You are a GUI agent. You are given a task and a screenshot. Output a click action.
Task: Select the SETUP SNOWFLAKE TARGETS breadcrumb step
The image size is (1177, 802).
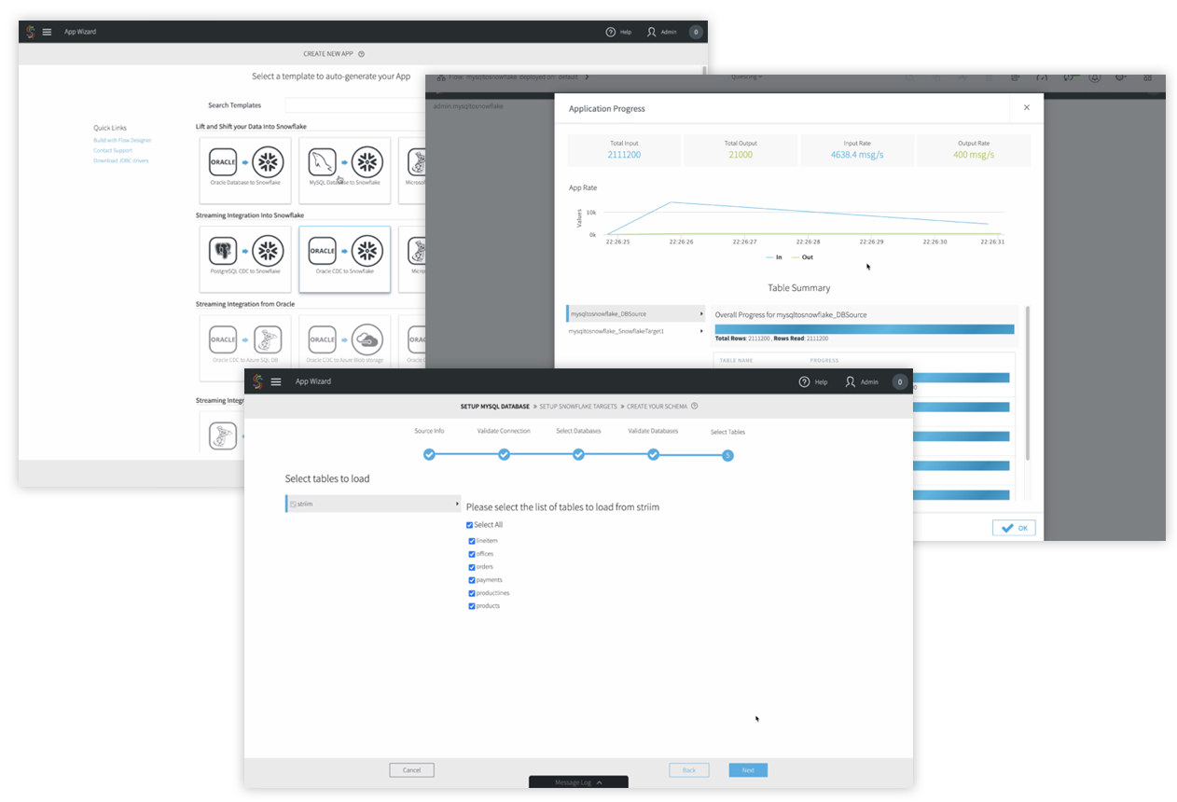click(580, 407)
